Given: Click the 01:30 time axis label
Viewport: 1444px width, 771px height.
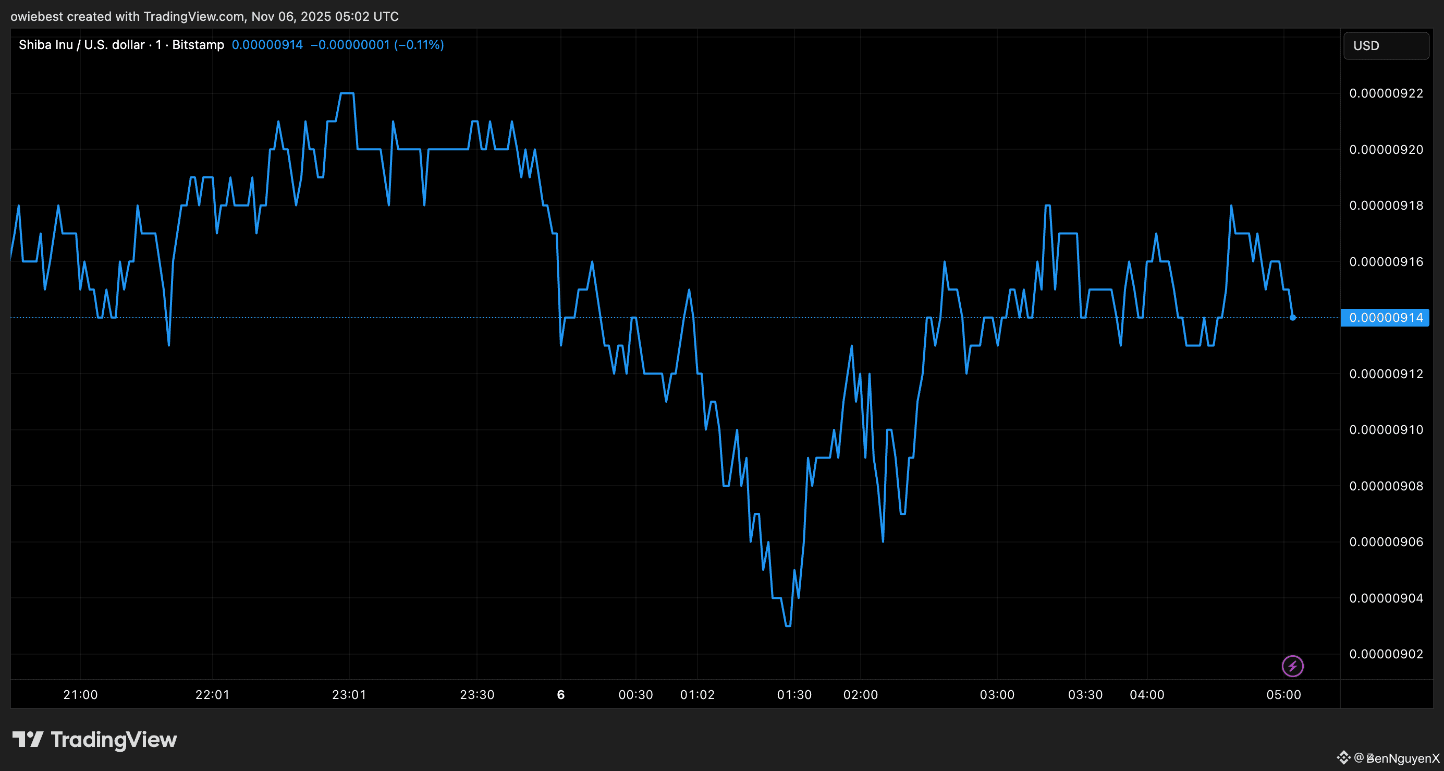Looking at the screenshot, I should pyautogui.click(x=794, y=695).
